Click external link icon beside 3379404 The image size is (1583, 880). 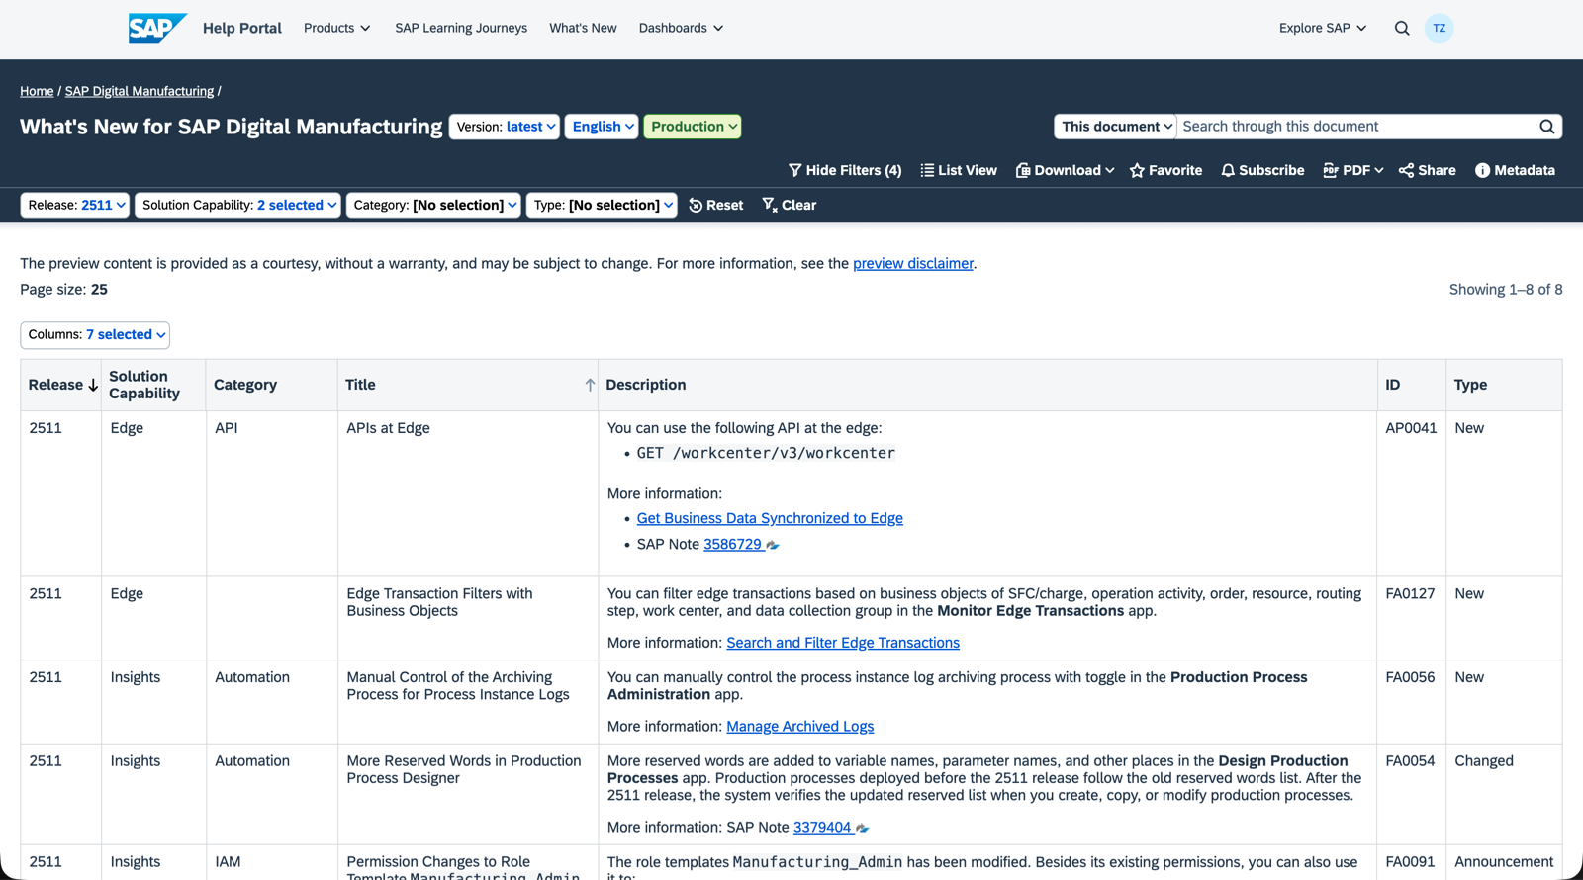(862, 828)
